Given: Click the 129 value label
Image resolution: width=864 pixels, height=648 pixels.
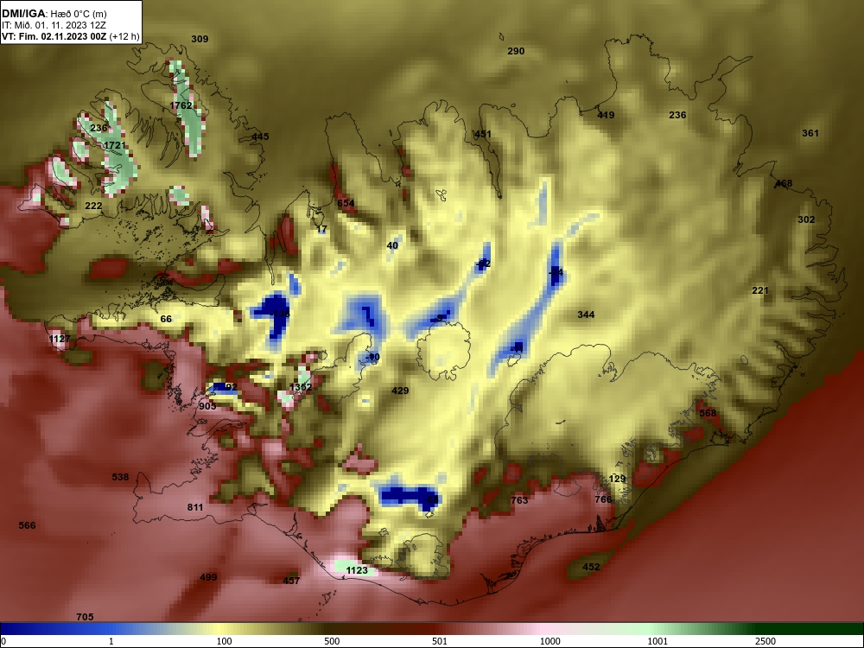Looking at the screenshot, I should coord(617,479).
